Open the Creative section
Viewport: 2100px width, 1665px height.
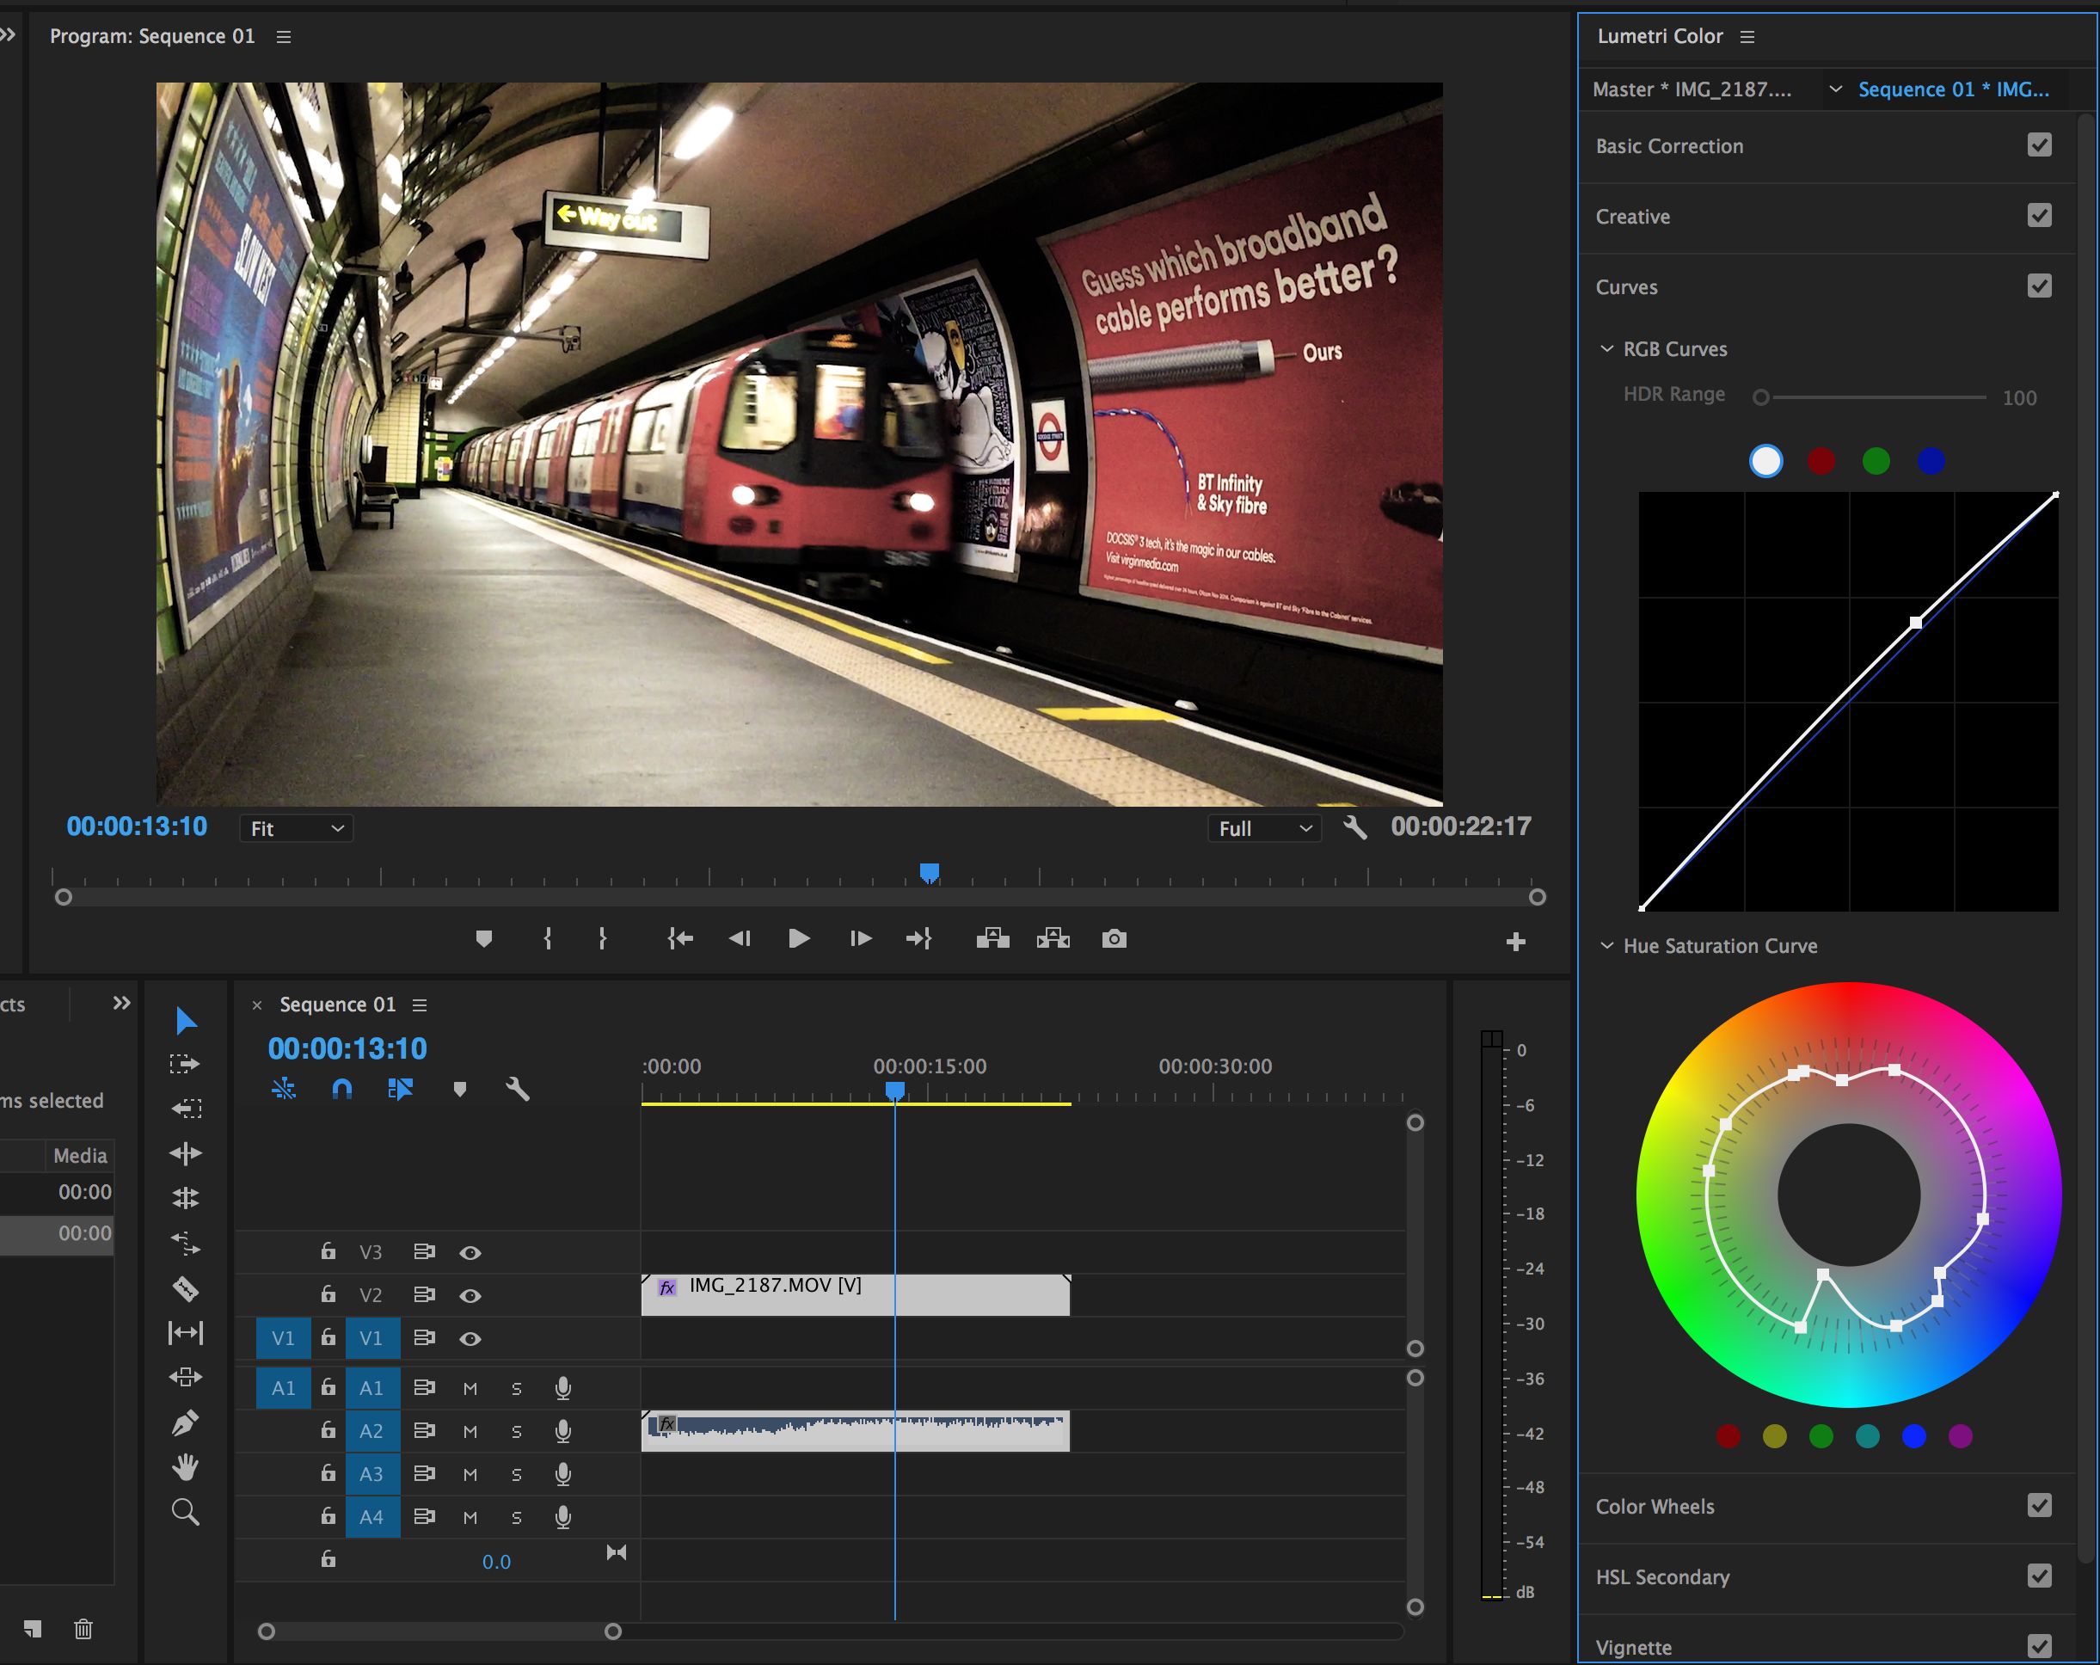pyautogui.click(x=1632, y=216)
